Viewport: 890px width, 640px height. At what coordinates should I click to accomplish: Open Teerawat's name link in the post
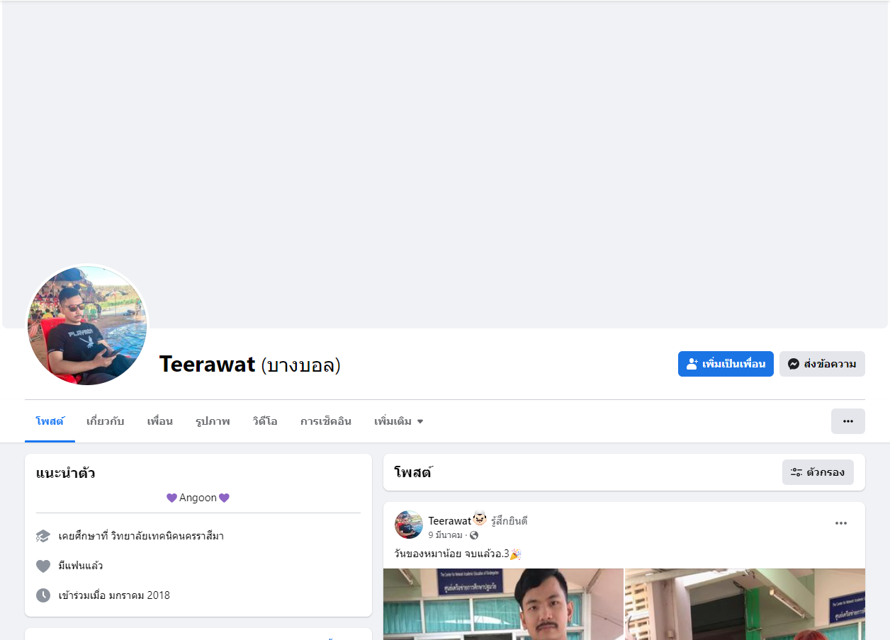point(449,521)
